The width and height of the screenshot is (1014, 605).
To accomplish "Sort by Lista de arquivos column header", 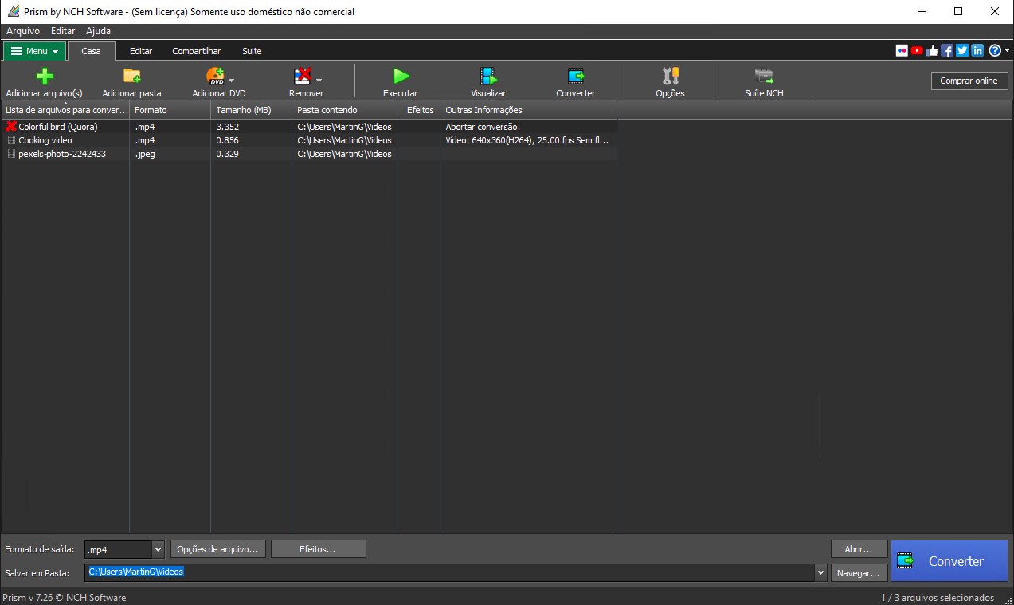I will tap(65, 110).
